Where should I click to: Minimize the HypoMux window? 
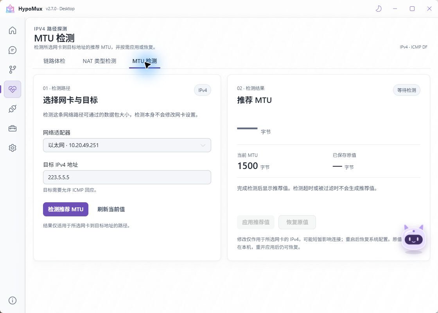tap(395, 9)
